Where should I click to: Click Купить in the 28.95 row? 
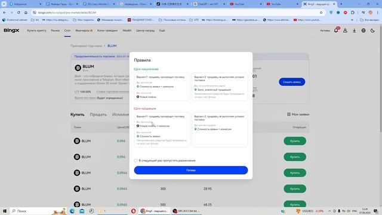tap(295, 189)
